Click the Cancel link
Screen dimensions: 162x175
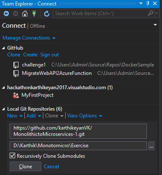click(x=51, y=167)
